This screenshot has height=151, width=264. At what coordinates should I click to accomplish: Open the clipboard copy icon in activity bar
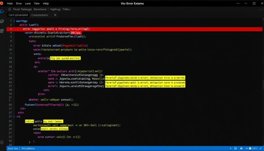point(2,31)
